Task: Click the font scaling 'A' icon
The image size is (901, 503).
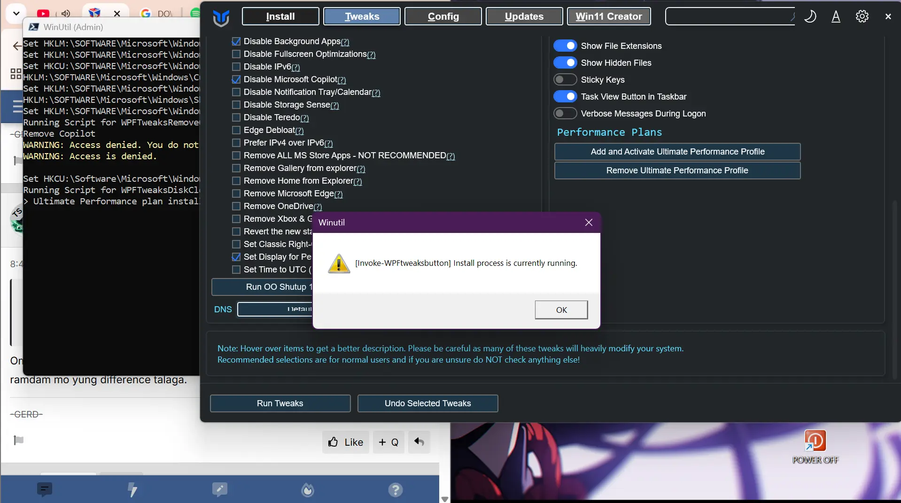Action: 836,16
